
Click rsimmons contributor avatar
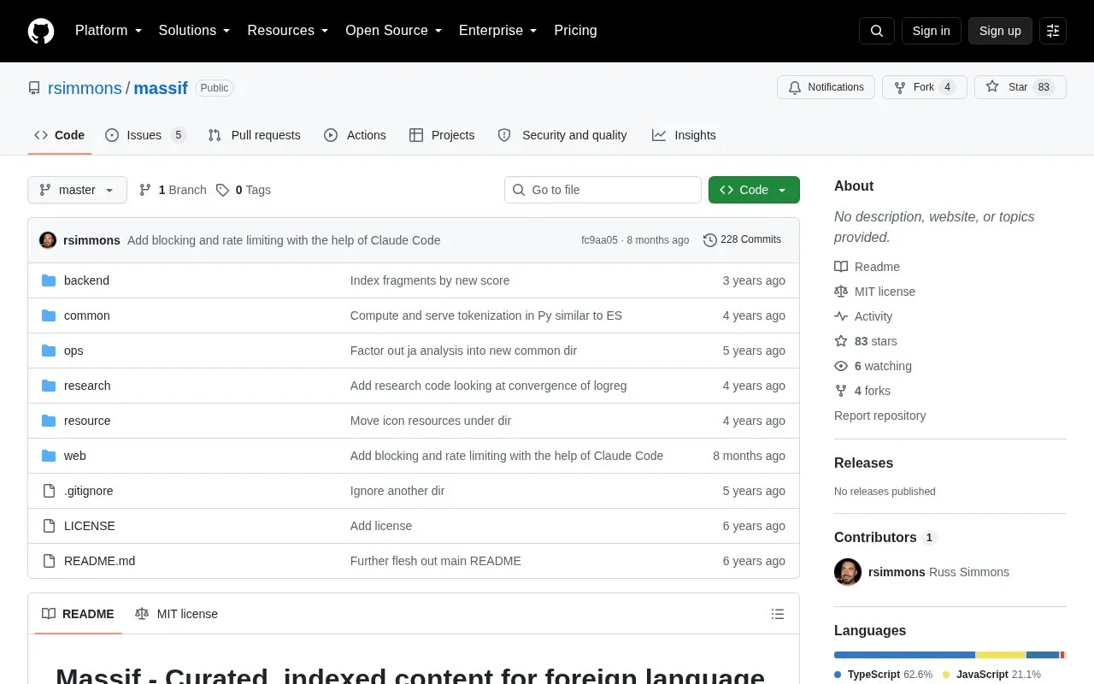point(848,572)
